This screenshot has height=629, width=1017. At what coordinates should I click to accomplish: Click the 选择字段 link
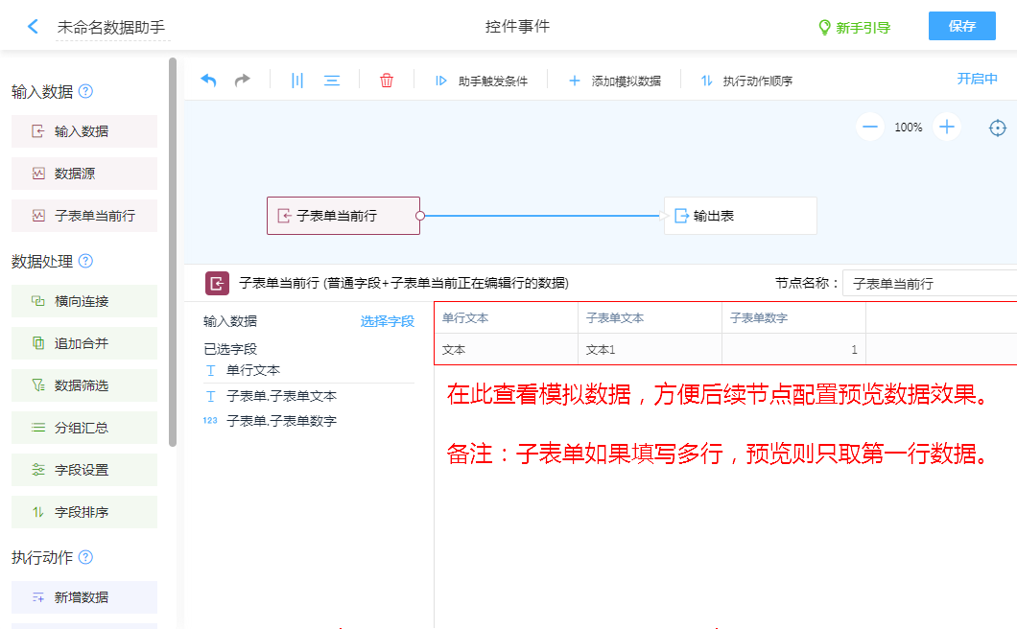point(387,321)
